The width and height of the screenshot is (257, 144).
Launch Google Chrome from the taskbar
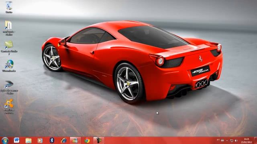87,140
